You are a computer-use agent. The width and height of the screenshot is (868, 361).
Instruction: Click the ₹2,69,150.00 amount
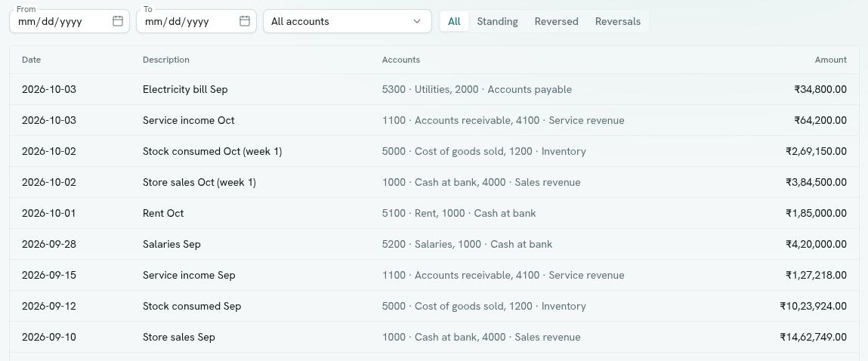[816, 151]
